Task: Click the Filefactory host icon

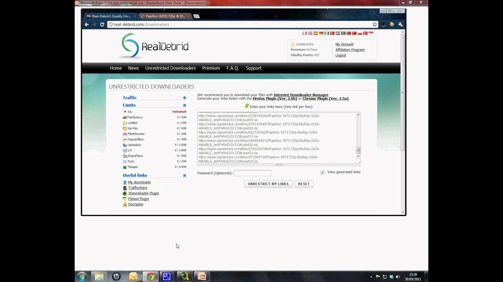Action: 125,117
